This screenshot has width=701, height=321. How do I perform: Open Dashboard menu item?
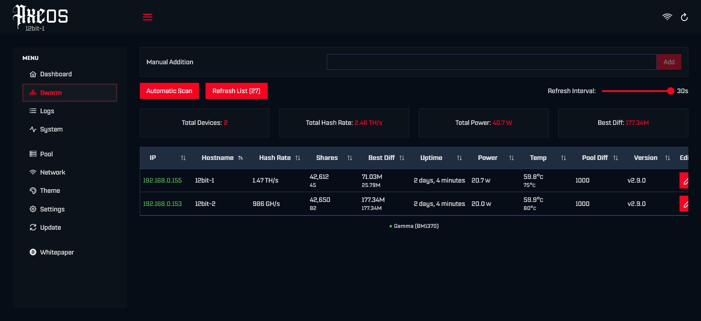tap(70, 74)
